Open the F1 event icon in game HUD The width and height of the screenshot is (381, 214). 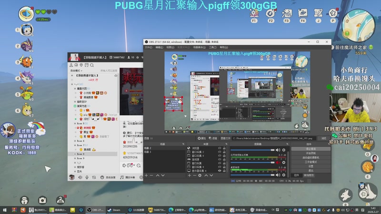(x=254, y=13)
